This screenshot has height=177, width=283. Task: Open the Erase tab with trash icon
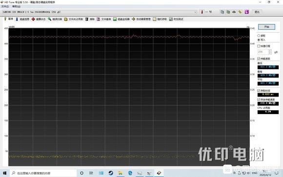coord(90,19)
